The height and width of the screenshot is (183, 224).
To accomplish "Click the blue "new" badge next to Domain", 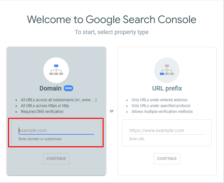I will 68,88.
